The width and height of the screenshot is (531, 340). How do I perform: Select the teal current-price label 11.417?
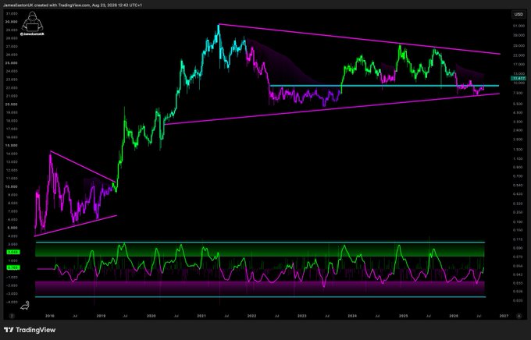coord(519,79)
